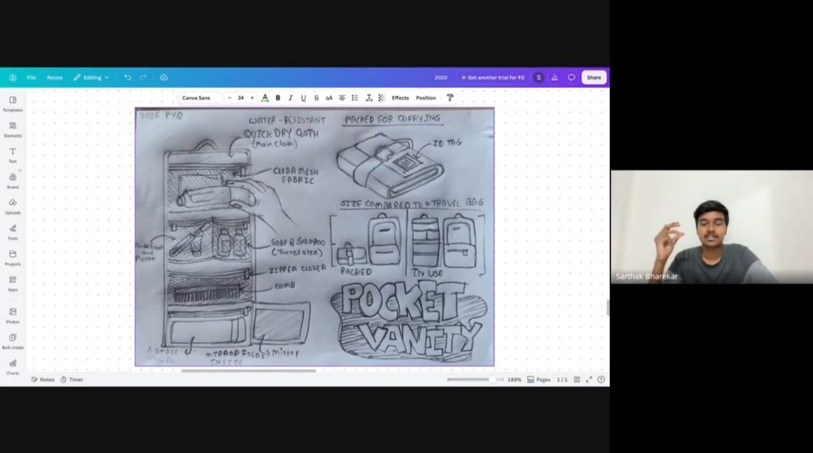Open the File menu
This screenshot has width=813, height=453.
31,78
